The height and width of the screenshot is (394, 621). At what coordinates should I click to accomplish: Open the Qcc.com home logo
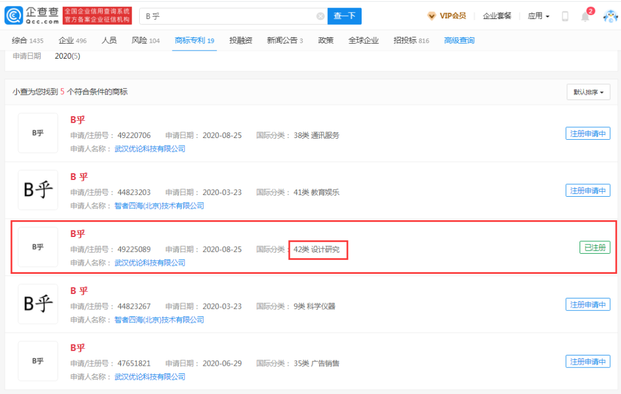click(x=32, y=16)
